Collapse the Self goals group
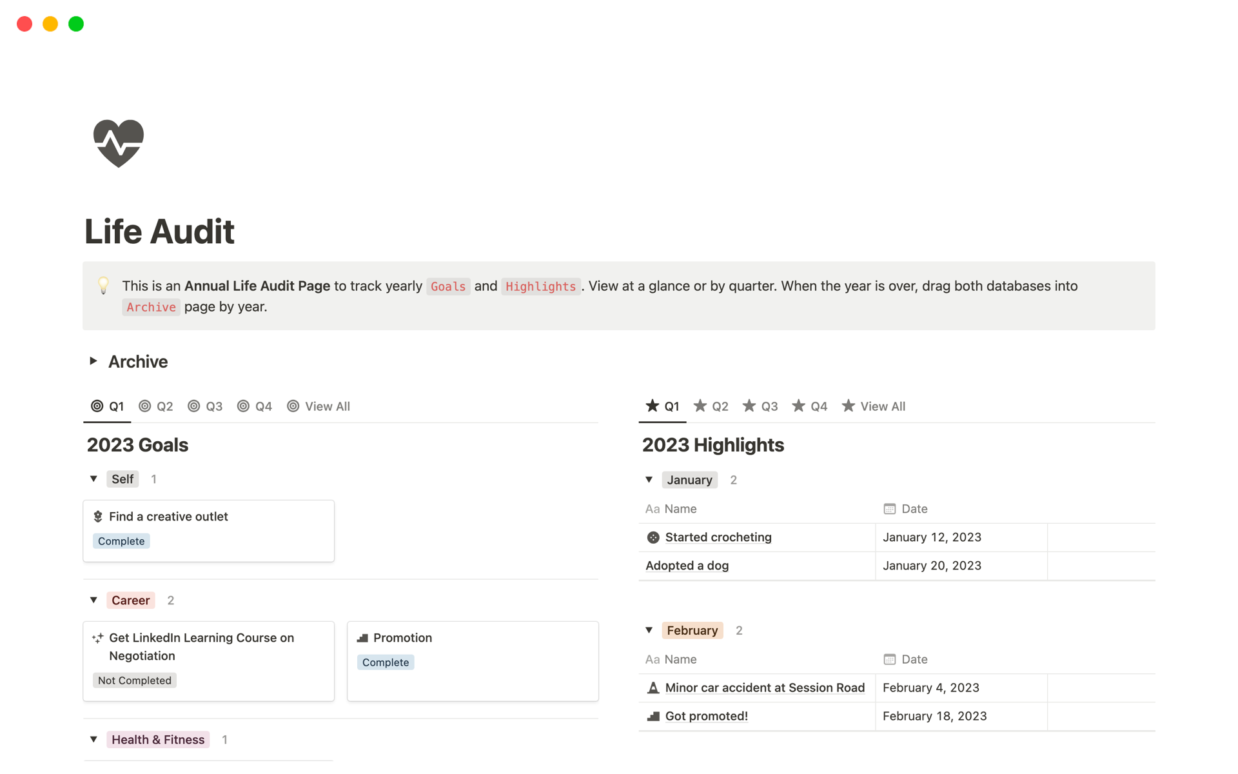The width and height of the screenshot is (1238, 774). tap(93, 479)
